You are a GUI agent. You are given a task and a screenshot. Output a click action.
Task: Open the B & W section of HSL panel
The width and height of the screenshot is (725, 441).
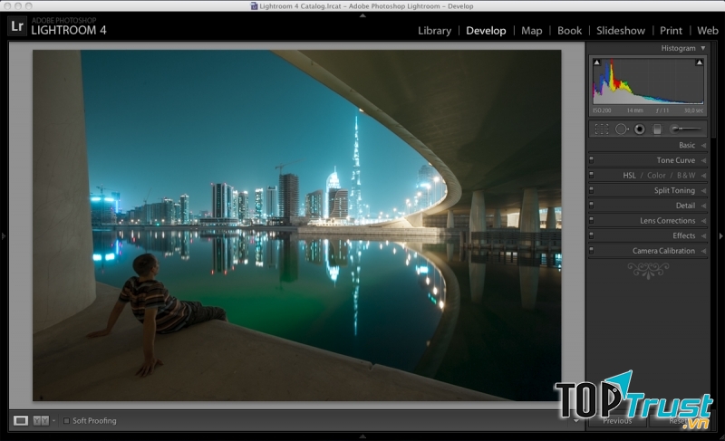click(684, 176)
